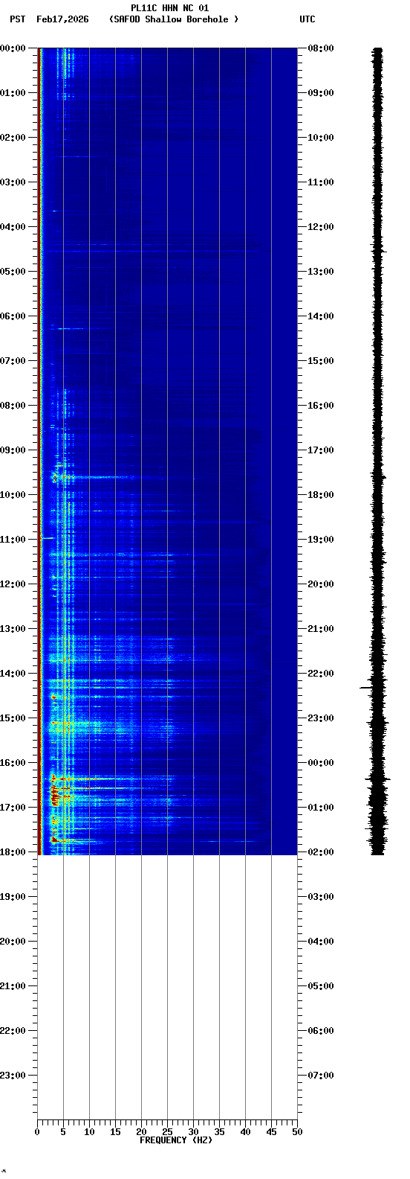The height and width of the screenshot is (1179, 410).
Task: Select the 05:00 label on the UTC axis
Action: coord(321,986)
